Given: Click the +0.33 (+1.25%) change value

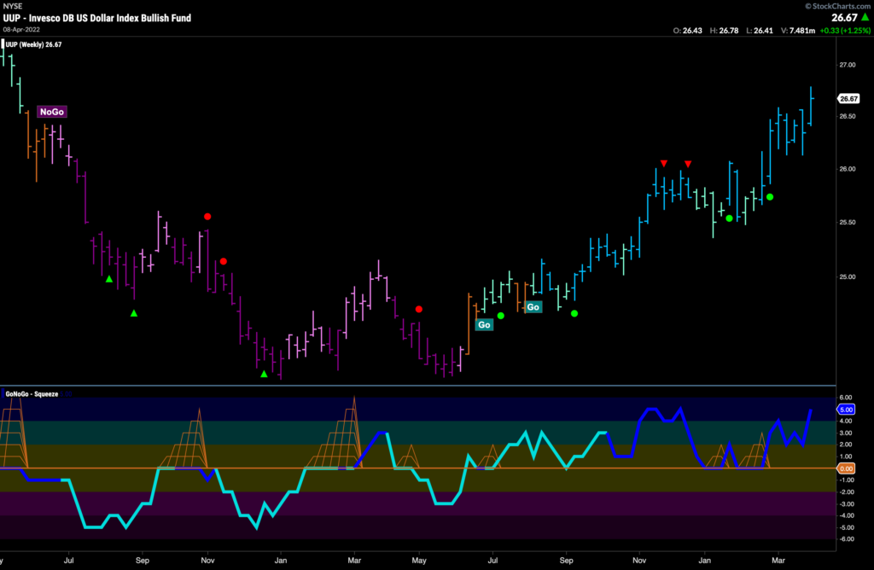Looking at the screenshot, I should (844, 31).
